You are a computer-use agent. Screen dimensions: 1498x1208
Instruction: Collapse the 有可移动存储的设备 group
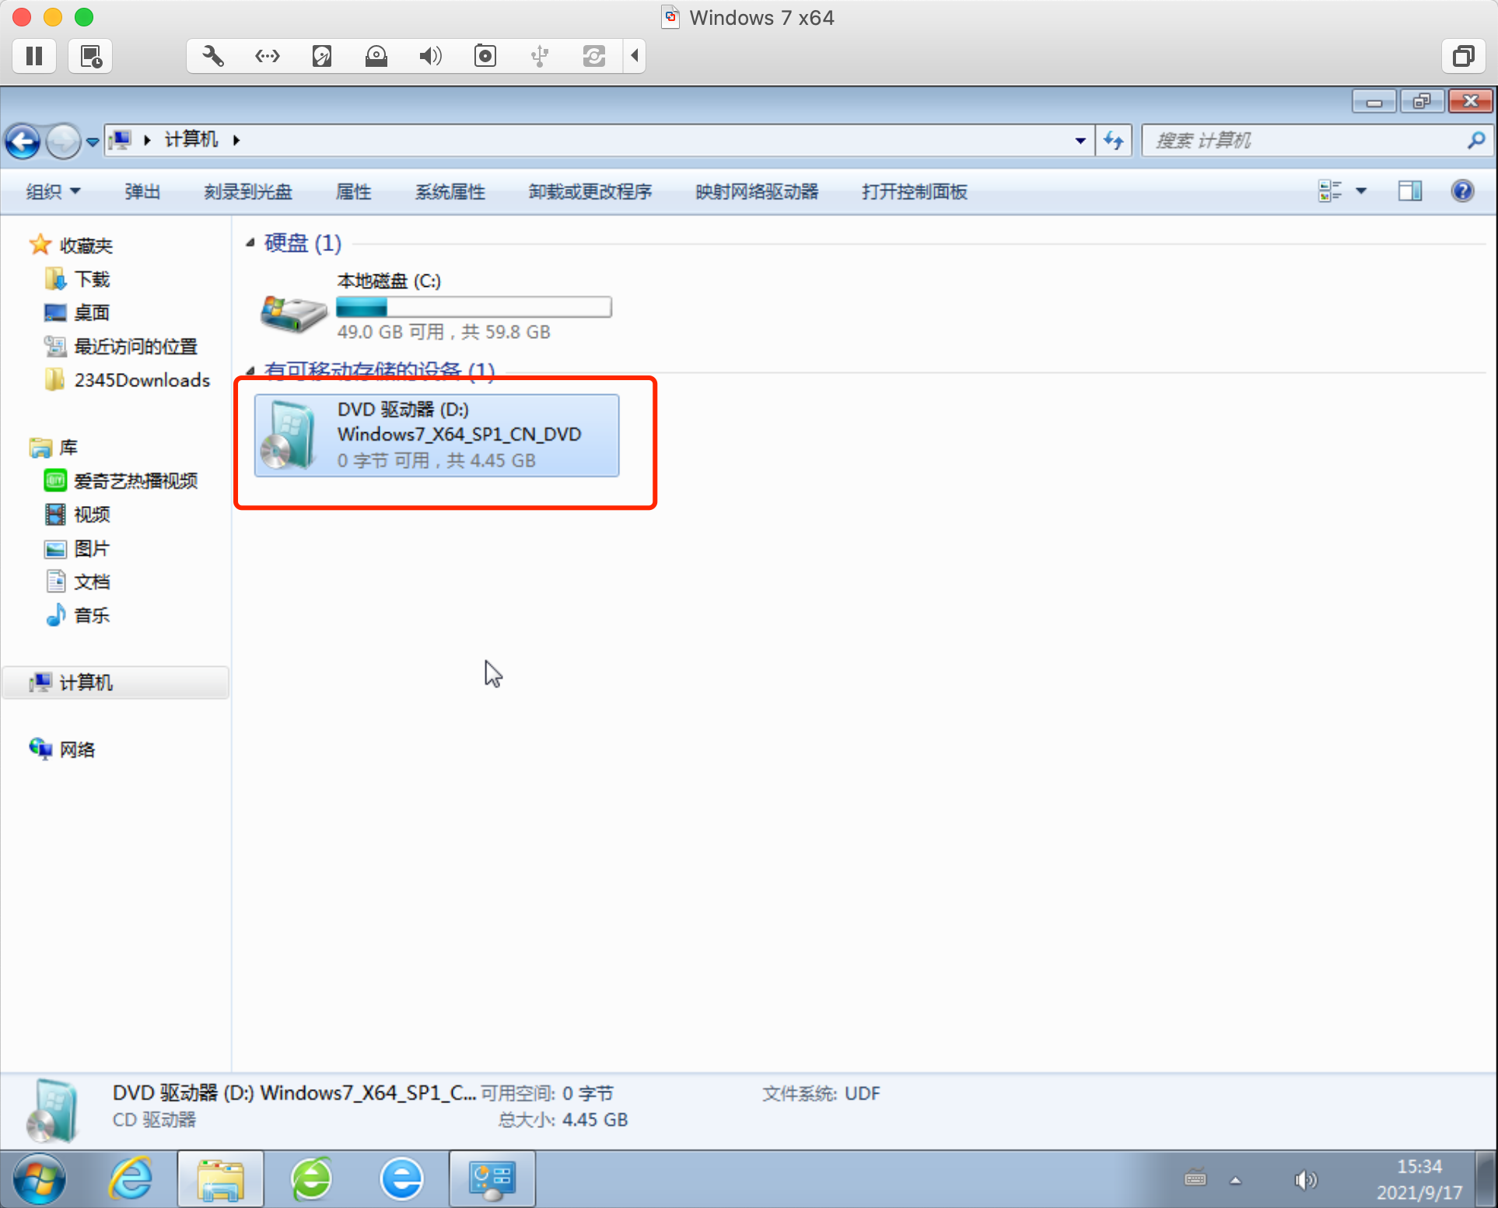point(250,370)
